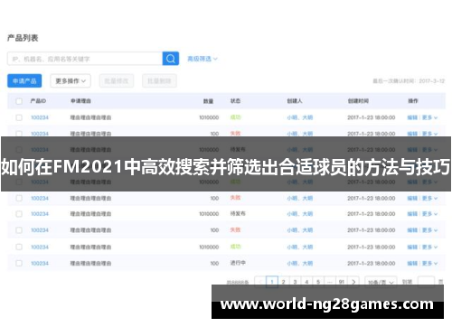Open the 更多操作 dropdown
Screen dimensions: 452x327
point(71,81)
